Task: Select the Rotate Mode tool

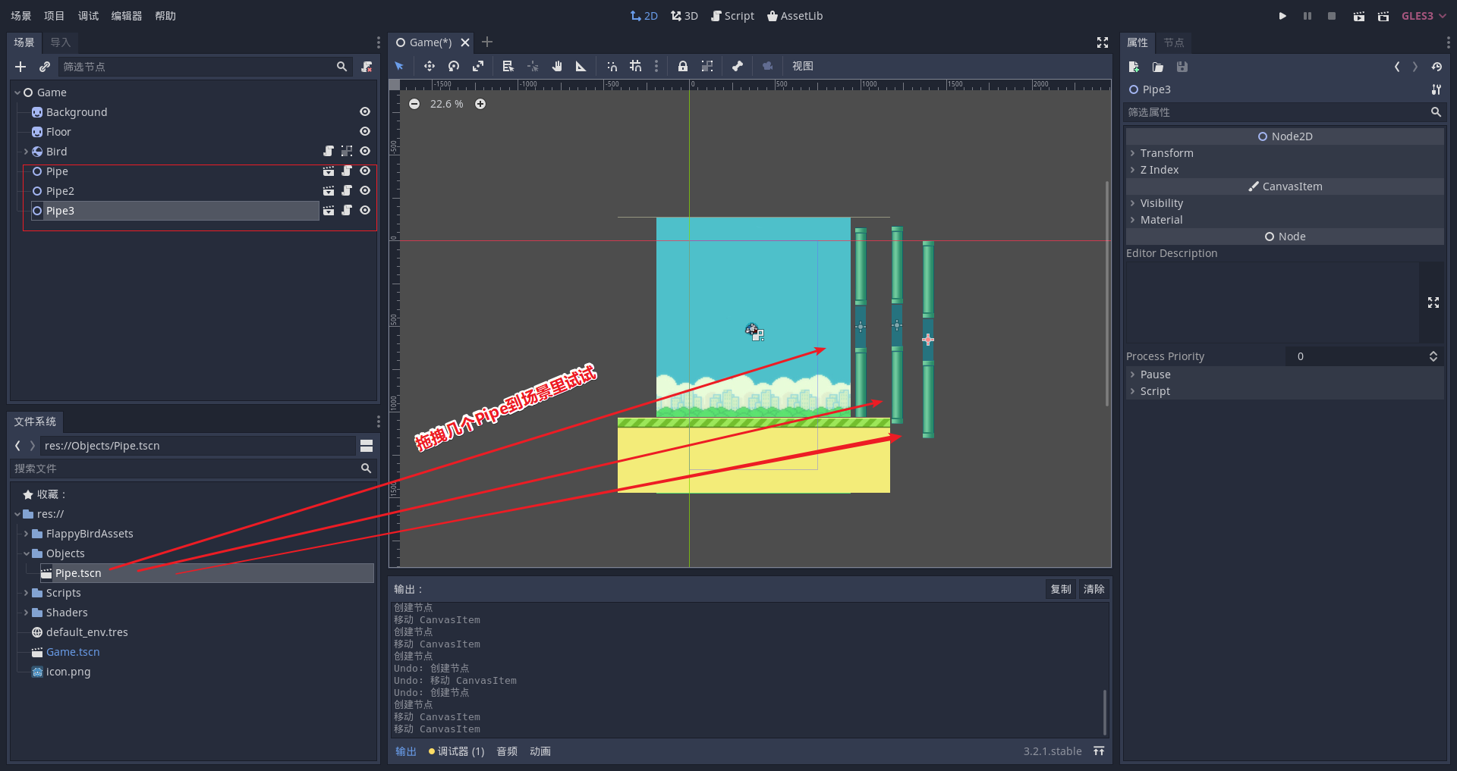Action: (x=454, y=66)
